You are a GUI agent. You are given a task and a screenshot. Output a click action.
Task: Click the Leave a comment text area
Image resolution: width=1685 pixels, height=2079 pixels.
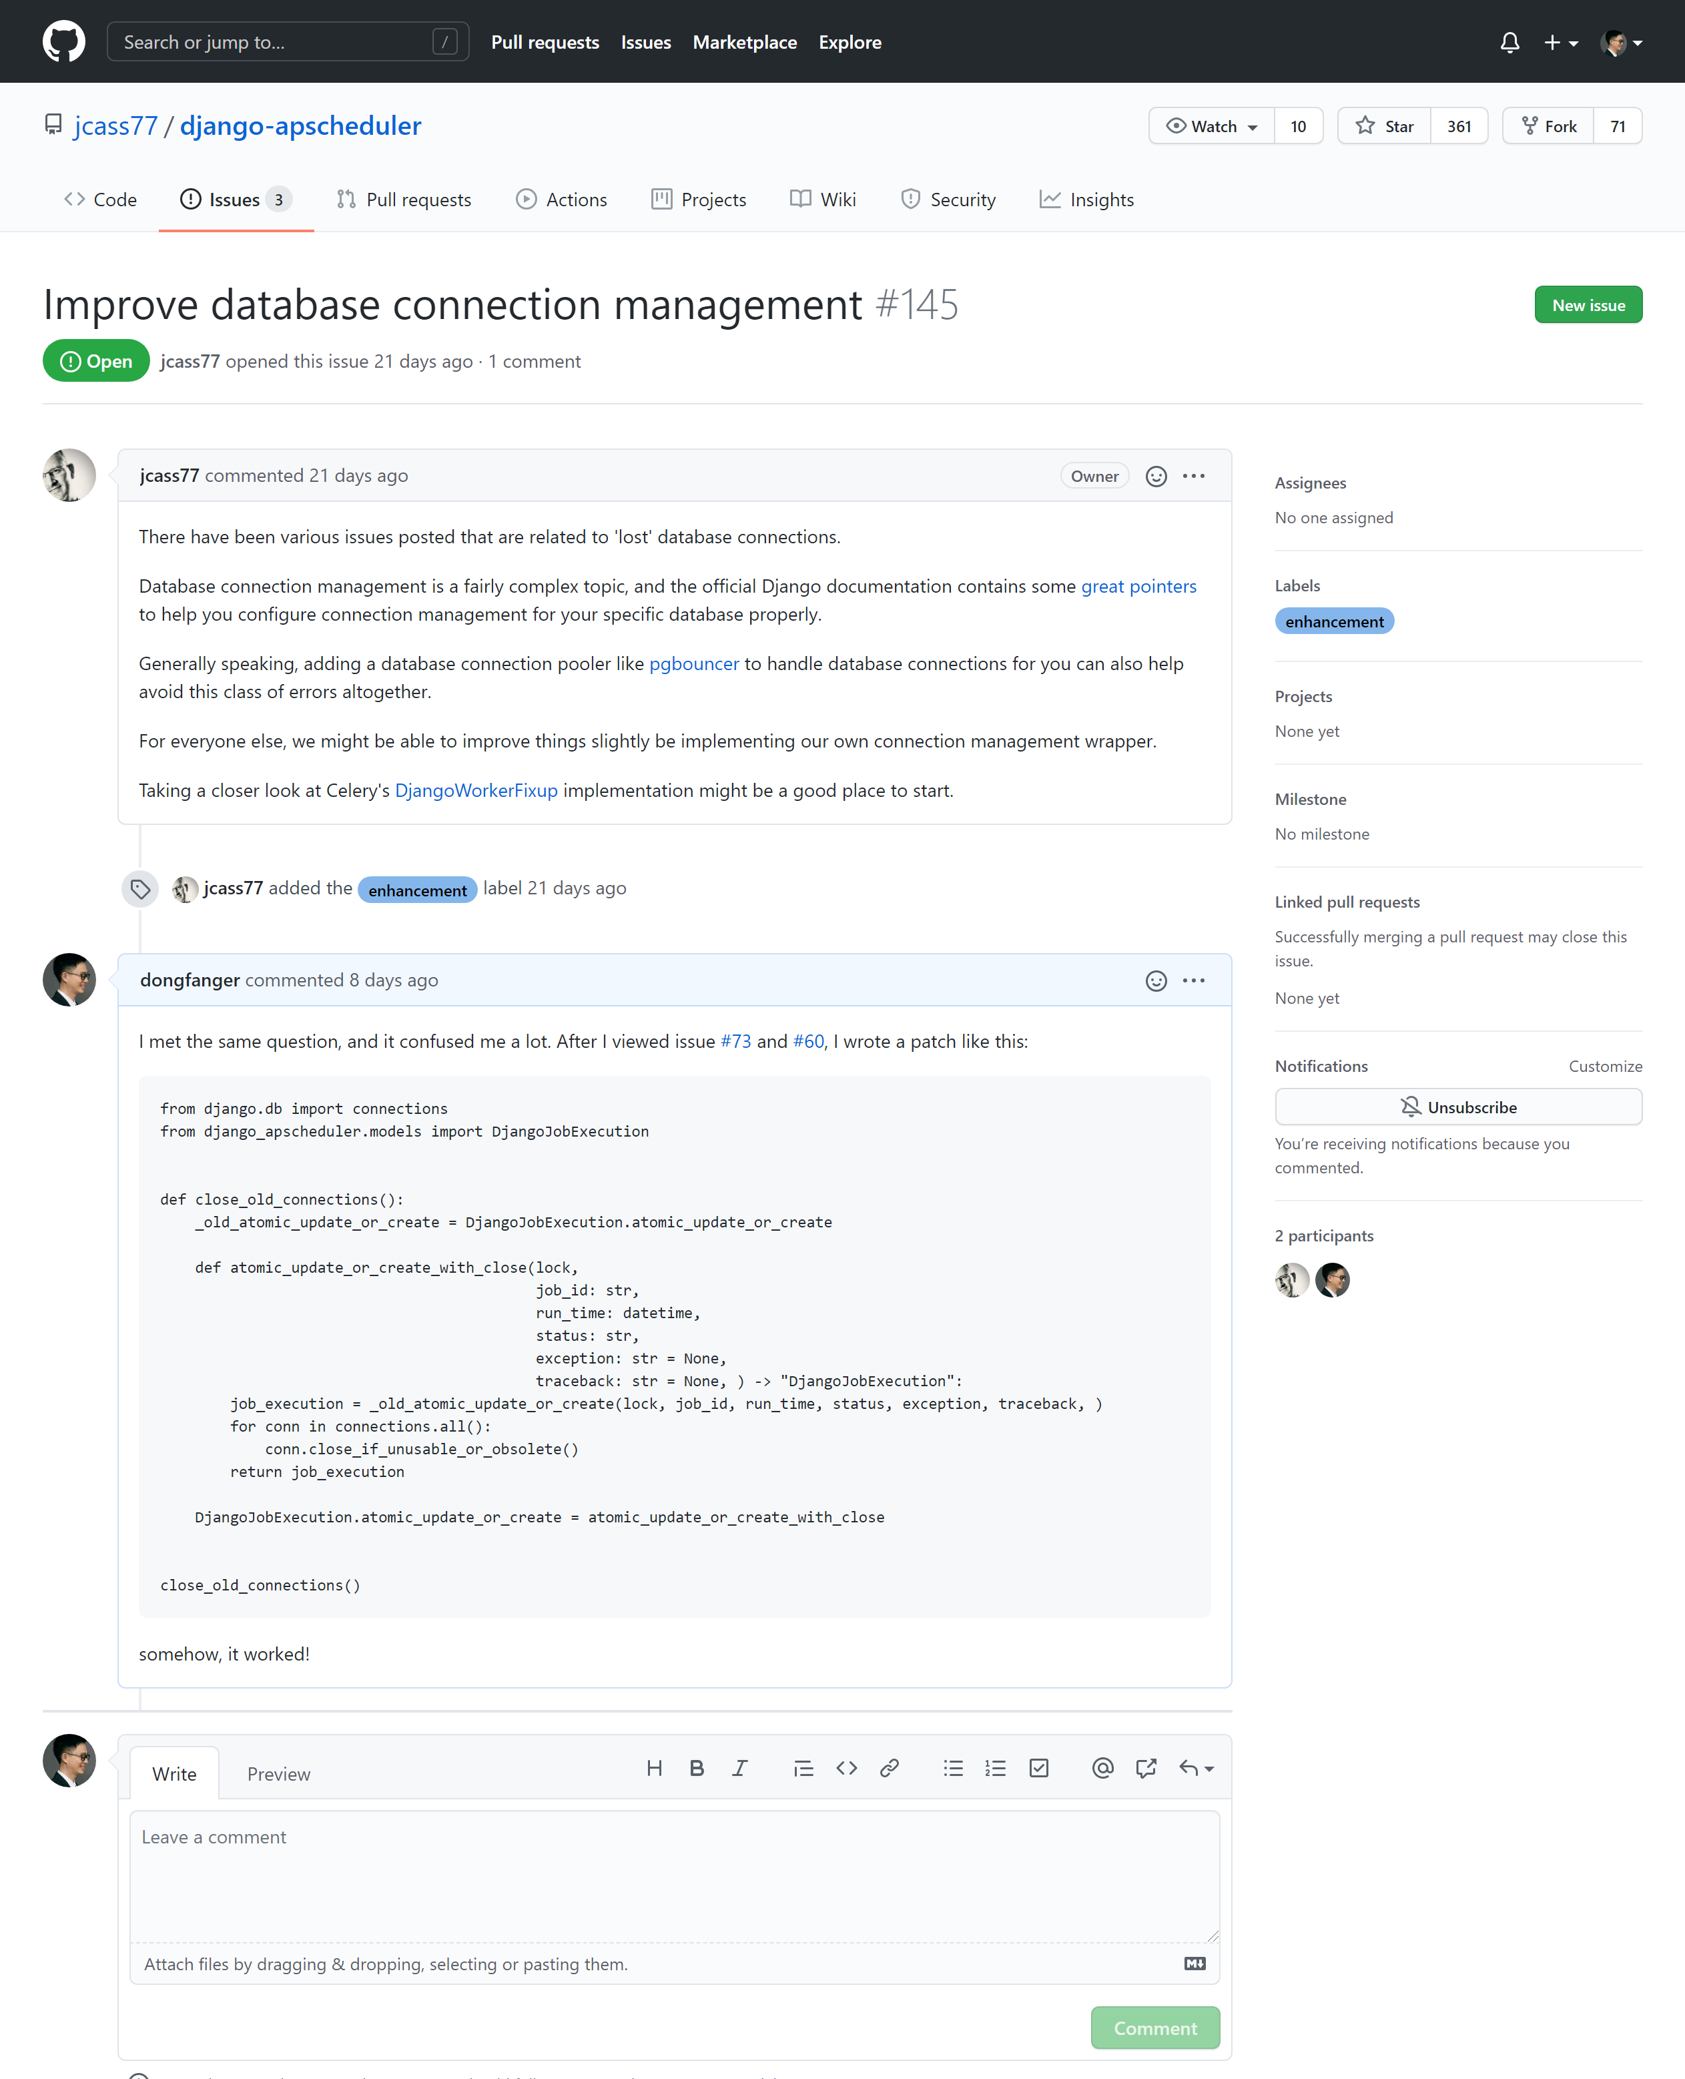click(x=675, y=1875)
